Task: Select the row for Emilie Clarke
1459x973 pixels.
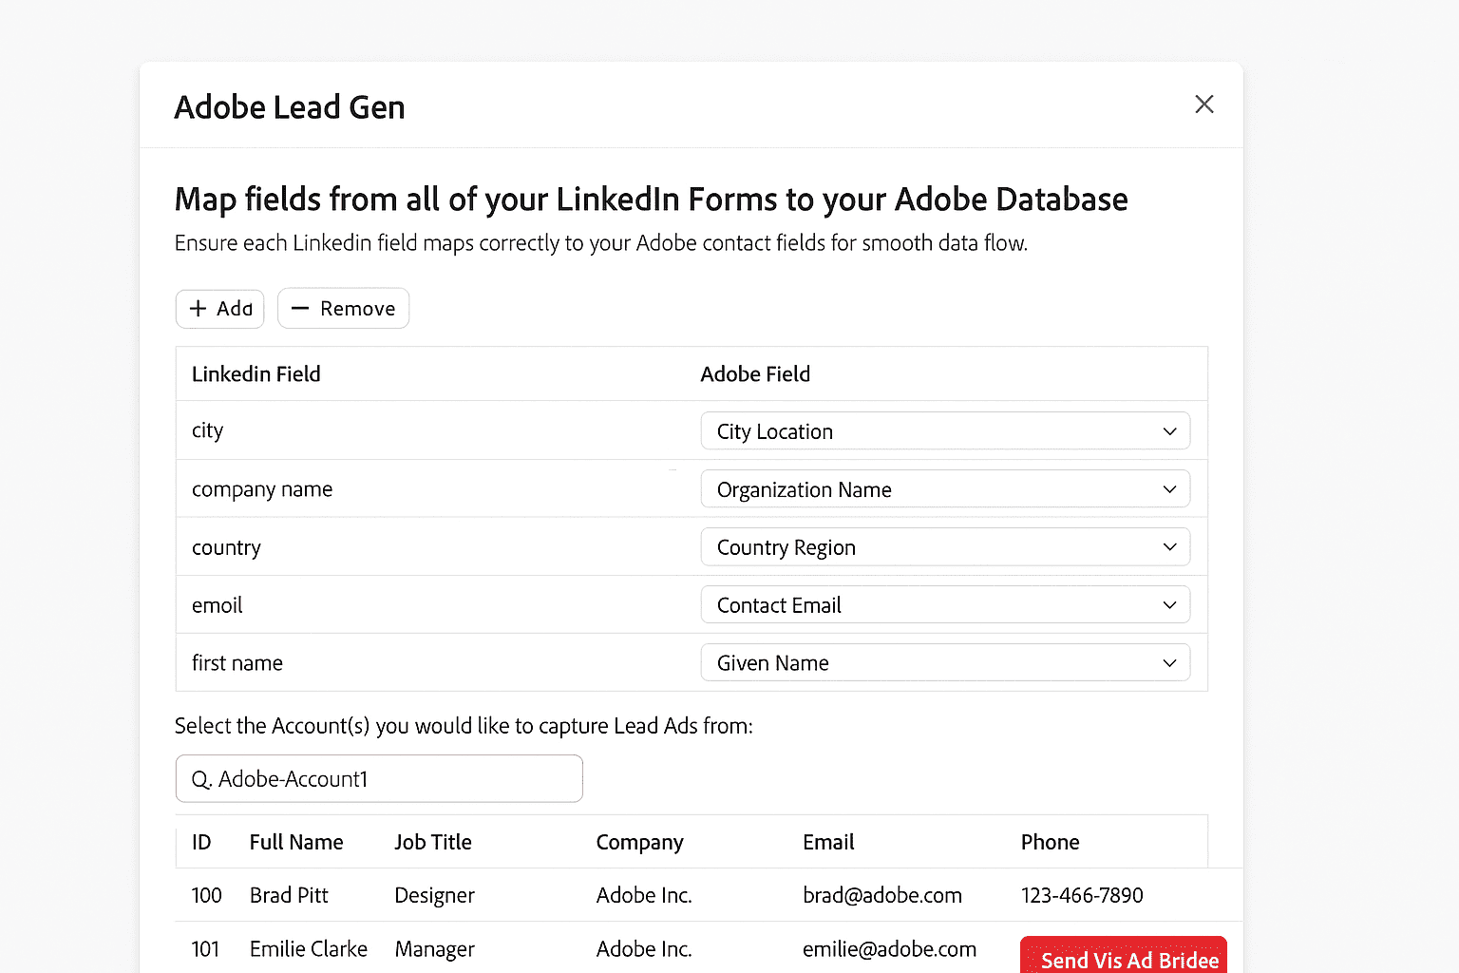Action: pyautogui.click(x=570, y=947)
